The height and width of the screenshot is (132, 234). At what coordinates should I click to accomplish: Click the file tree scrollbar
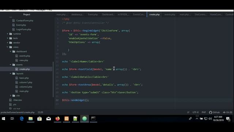pyautogui.click(x=53, y=79)
